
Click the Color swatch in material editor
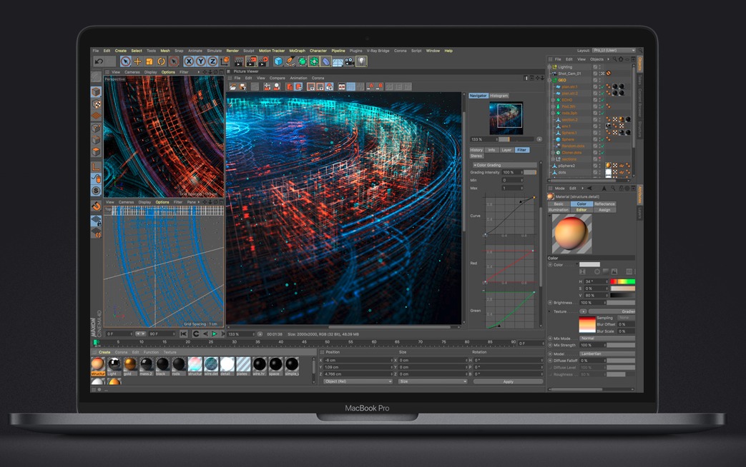tap(589, 265)
